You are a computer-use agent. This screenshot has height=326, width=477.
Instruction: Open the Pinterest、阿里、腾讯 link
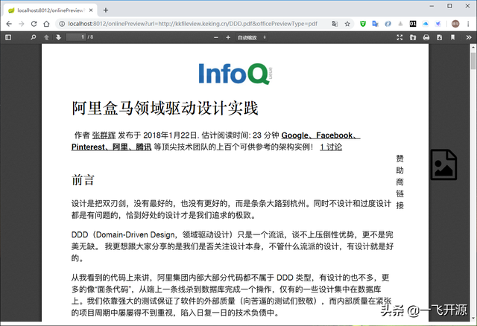pos(111,147)
